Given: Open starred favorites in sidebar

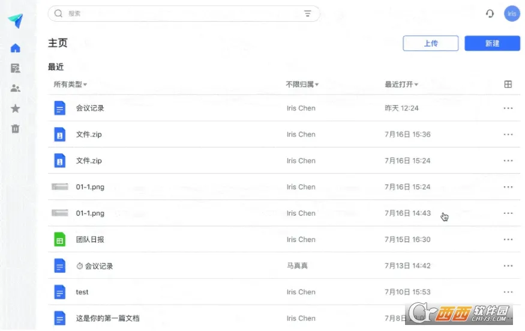Looking at the screenshot, I should [16, 109].
